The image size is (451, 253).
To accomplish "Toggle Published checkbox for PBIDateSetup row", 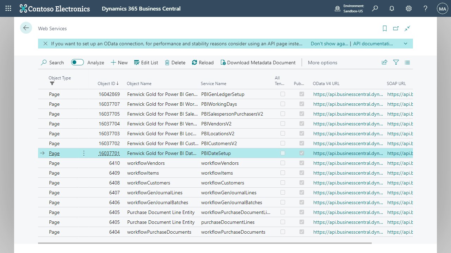I will (302, 153).
